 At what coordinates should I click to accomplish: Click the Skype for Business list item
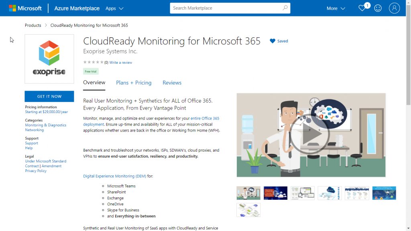pos(123,210)
